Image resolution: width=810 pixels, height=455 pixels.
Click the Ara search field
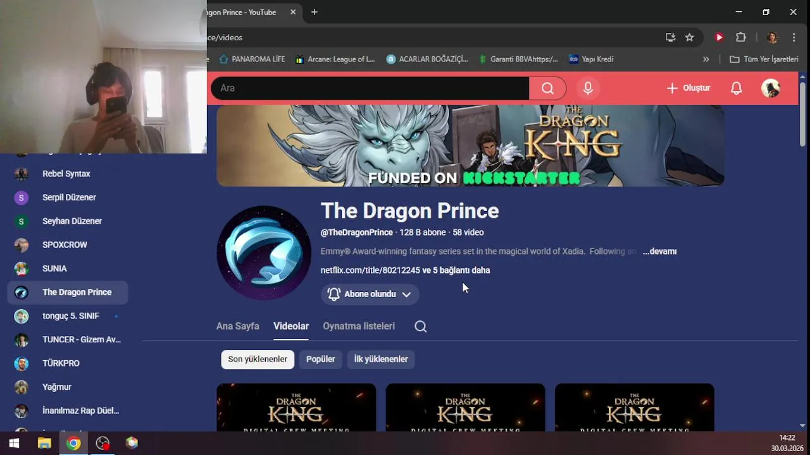coord(370,88)
